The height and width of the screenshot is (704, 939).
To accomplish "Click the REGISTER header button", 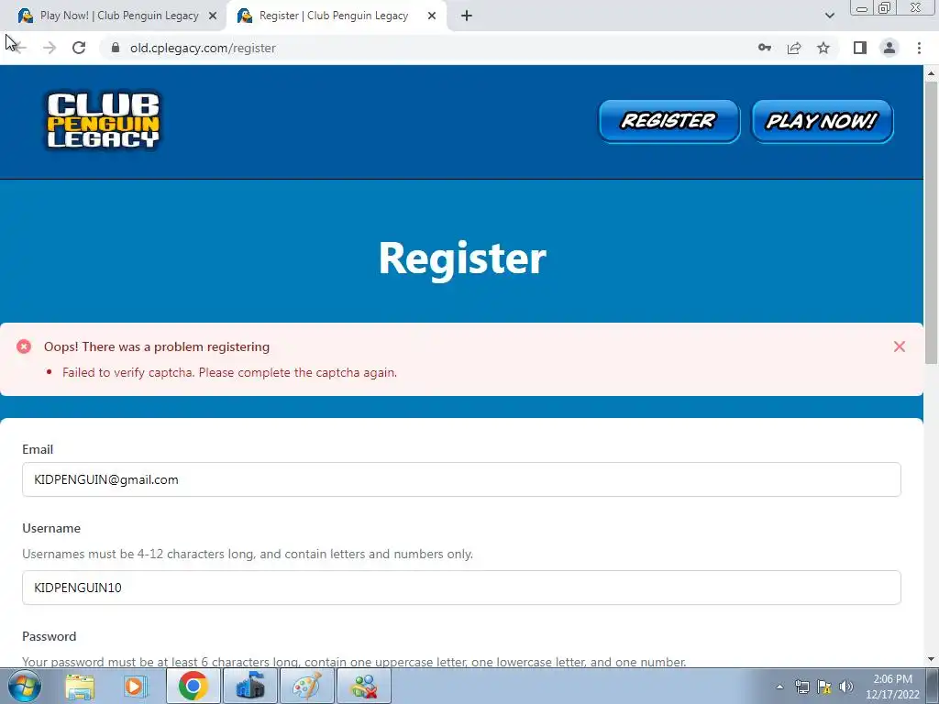I will coord(668,121).
